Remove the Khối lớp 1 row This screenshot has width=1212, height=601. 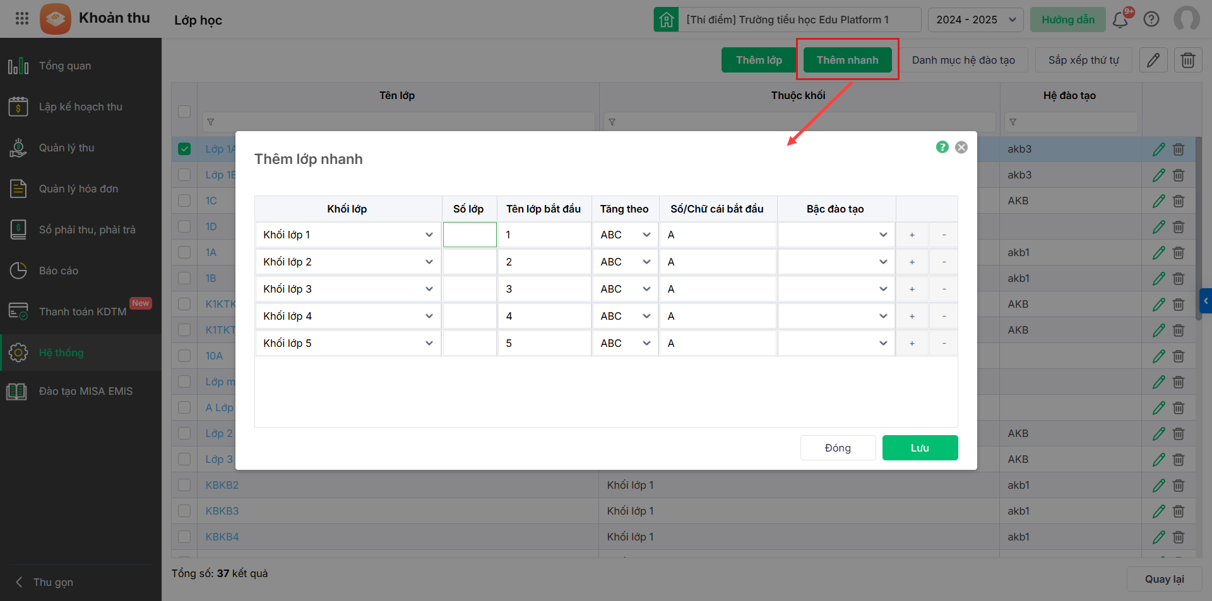click(x=944, y=235)
